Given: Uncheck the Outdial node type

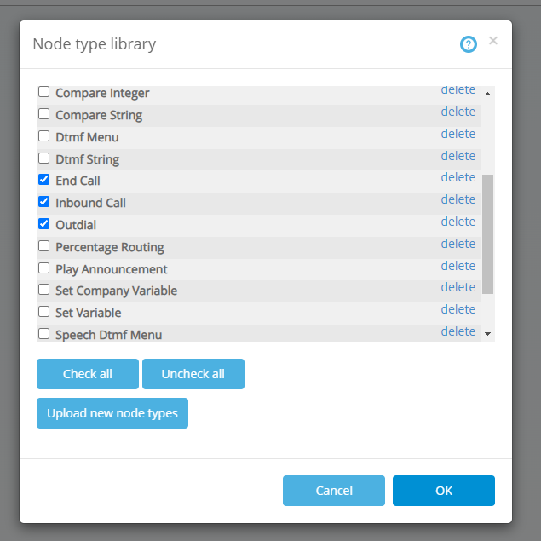Looking at the screenshot, I should pos(44,224).
